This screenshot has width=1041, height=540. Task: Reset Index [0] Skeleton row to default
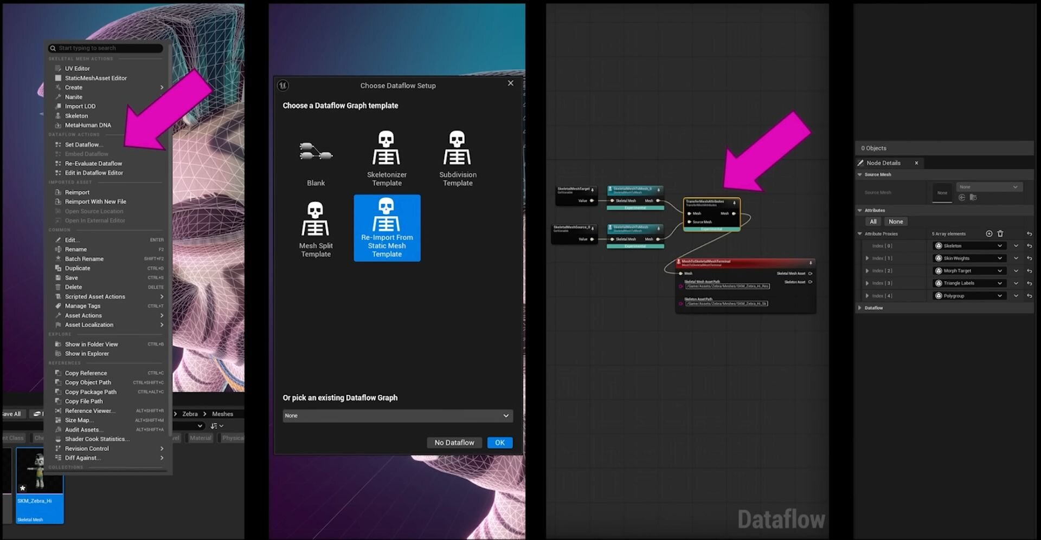click(x=1029, y=246)
